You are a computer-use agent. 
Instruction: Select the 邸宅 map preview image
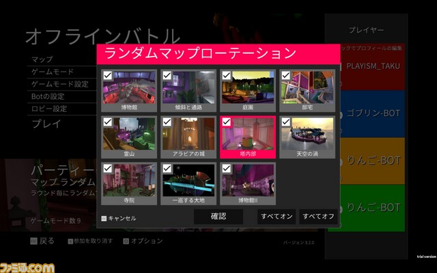pyautogui.click(x=307, y=87)
